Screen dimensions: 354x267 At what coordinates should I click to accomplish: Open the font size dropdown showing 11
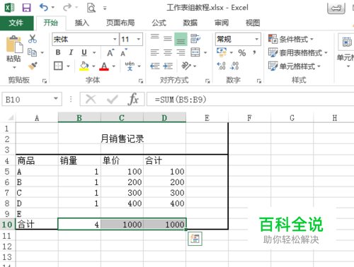tap(139, 39)
